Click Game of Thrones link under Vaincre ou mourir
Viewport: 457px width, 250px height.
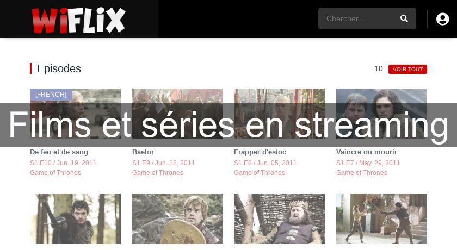point(362,173)
